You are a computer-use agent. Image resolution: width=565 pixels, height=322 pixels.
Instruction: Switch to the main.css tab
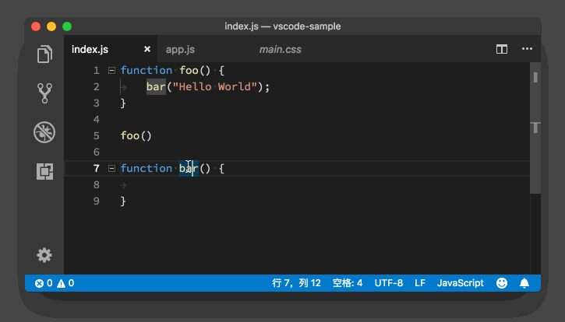pos(280,49)
